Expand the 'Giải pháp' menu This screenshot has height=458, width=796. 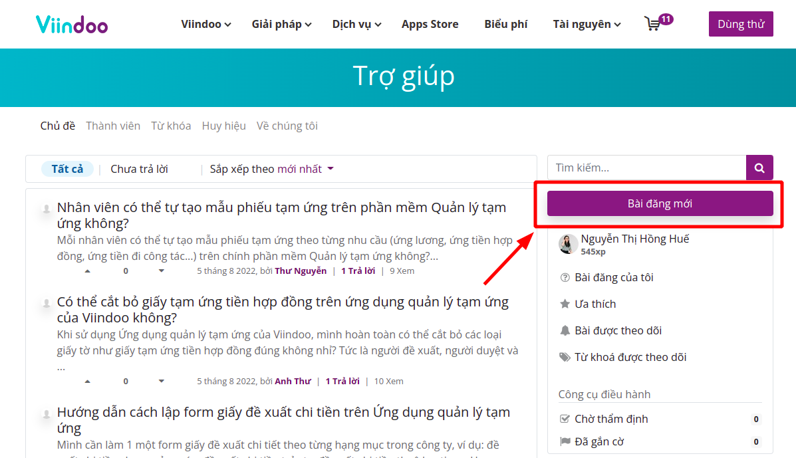click(282, 25)
